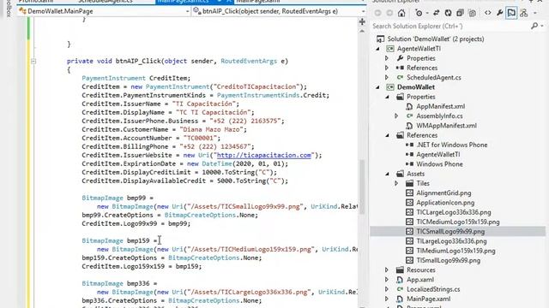Open the search options dropdown arrow
This screenshot has width=549, height=308.
tap(541, 27)
